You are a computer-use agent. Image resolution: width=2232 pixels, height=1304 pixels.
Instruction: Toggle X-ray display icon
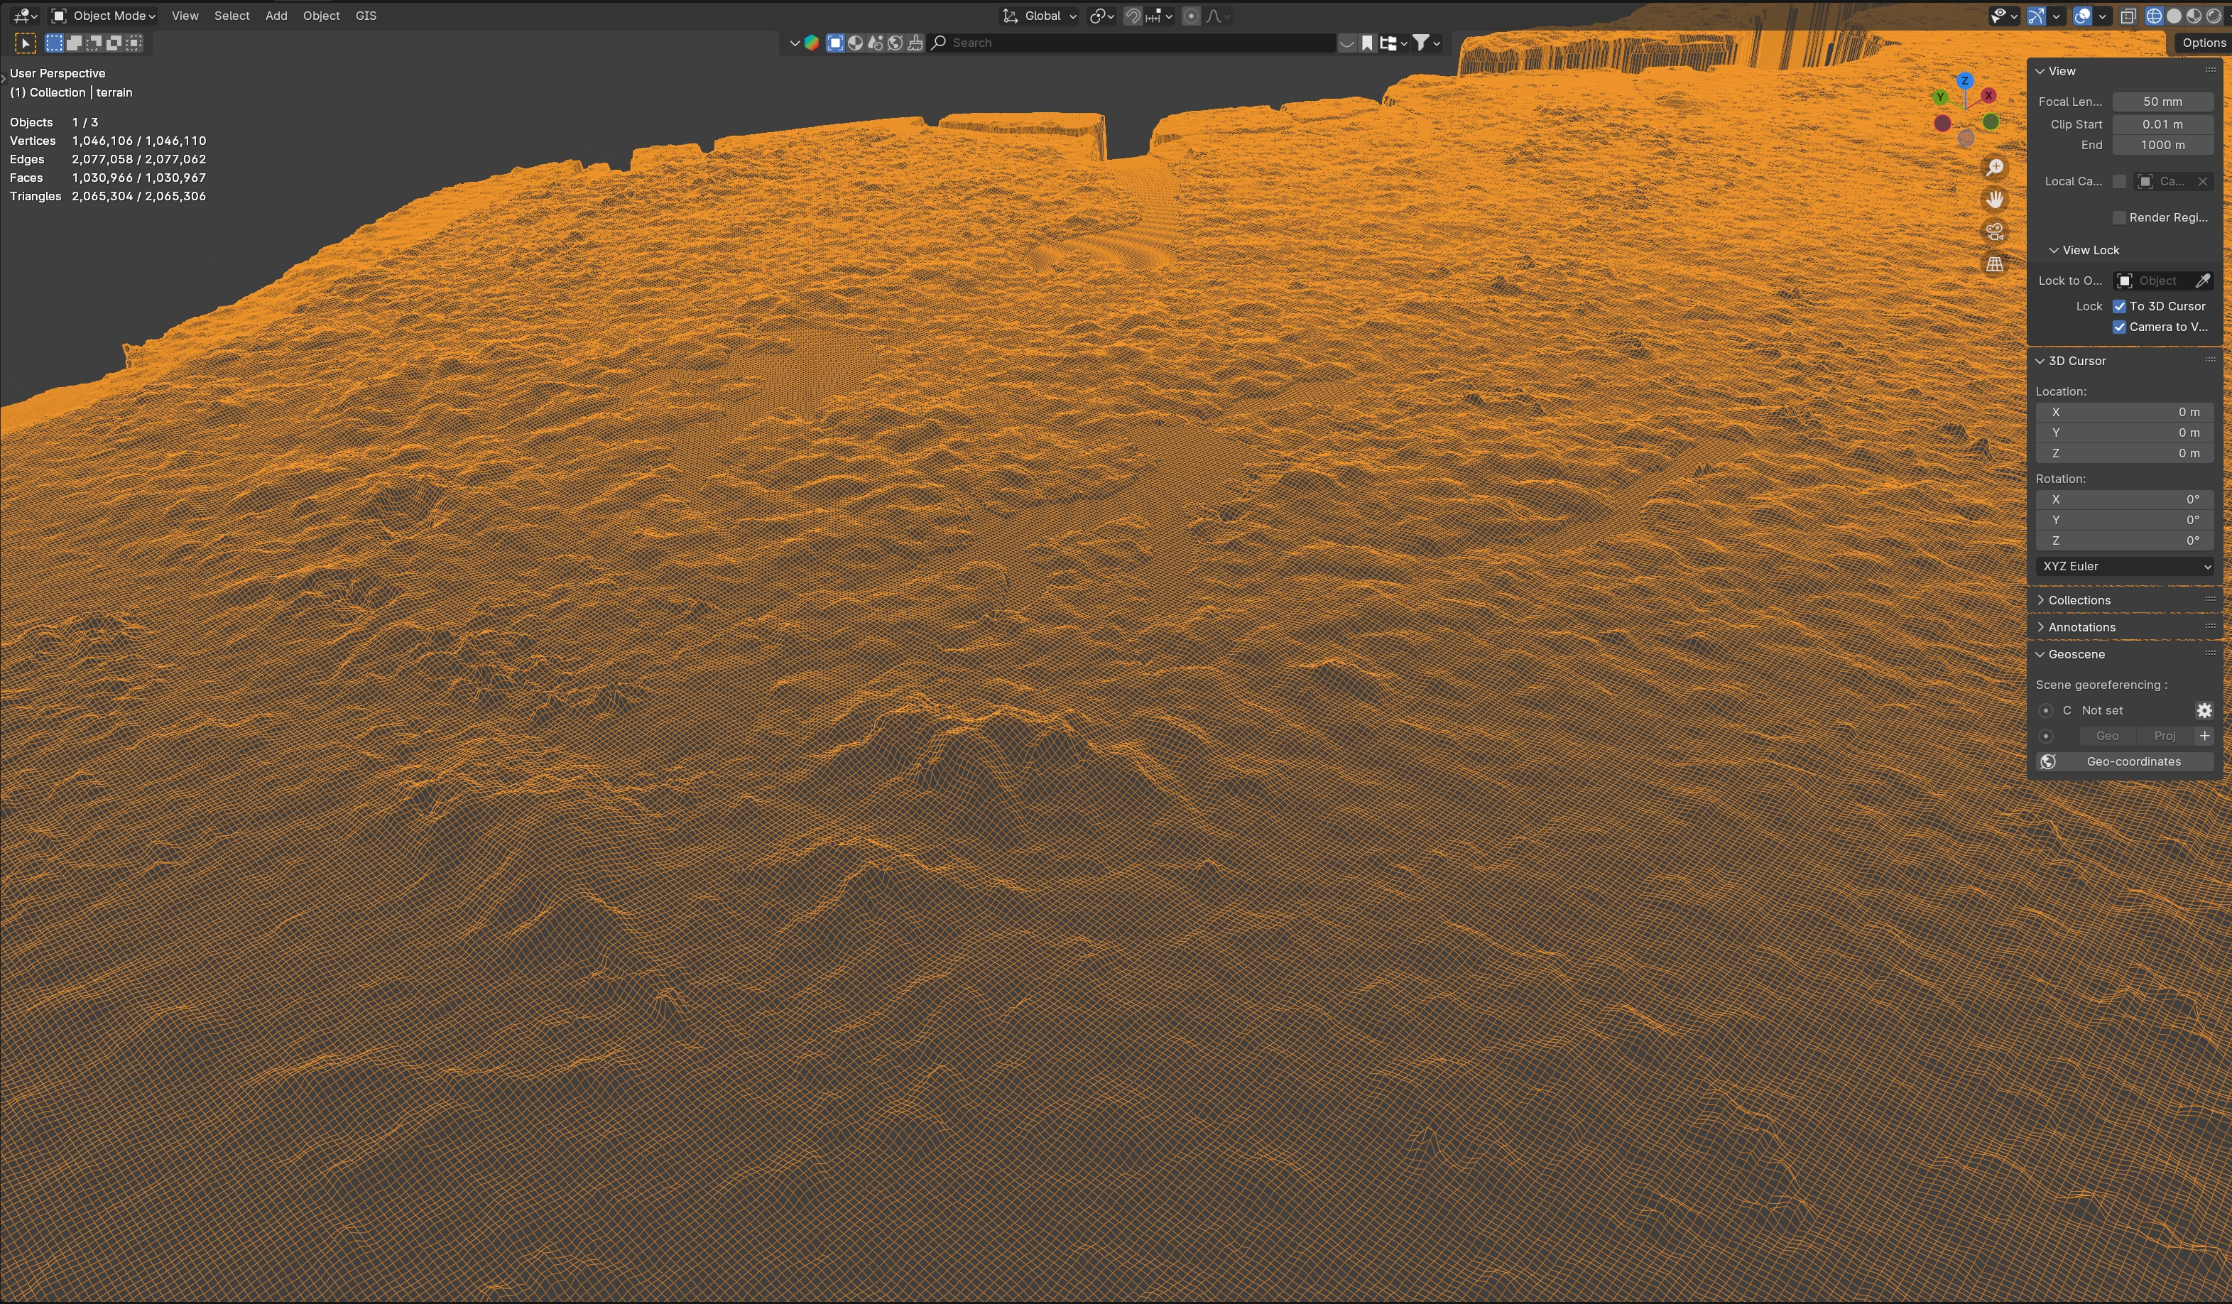[2128, 16]
